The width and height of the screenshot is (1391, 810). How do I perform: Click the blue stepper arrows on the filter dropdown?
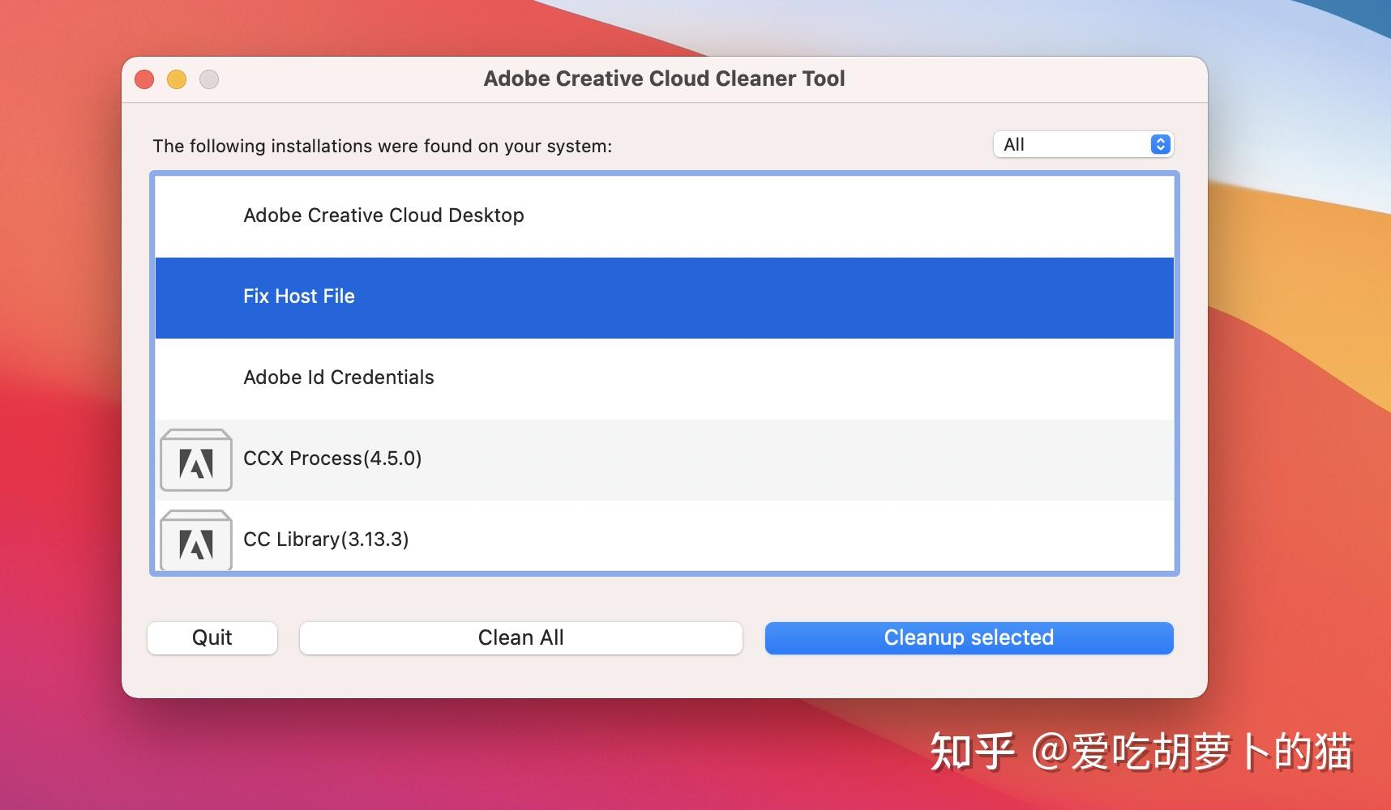click(x=1161, y=144)
